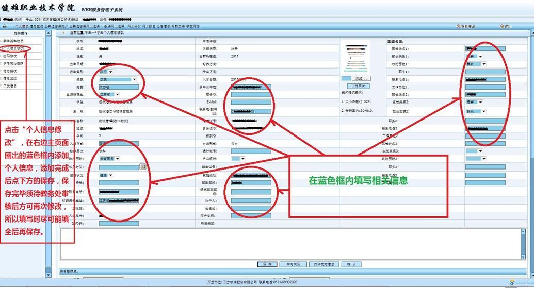Viewport: 534px width, 288px height.
Task: Click the 重新登录 re-login icon
Action: pyautogui.click(x=459, y=26)
